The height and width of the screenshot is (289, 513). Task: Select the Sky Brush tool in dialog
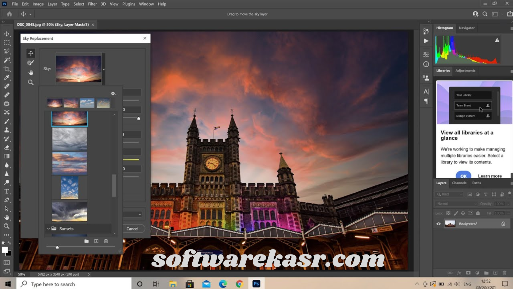click(x=31, y=63)
